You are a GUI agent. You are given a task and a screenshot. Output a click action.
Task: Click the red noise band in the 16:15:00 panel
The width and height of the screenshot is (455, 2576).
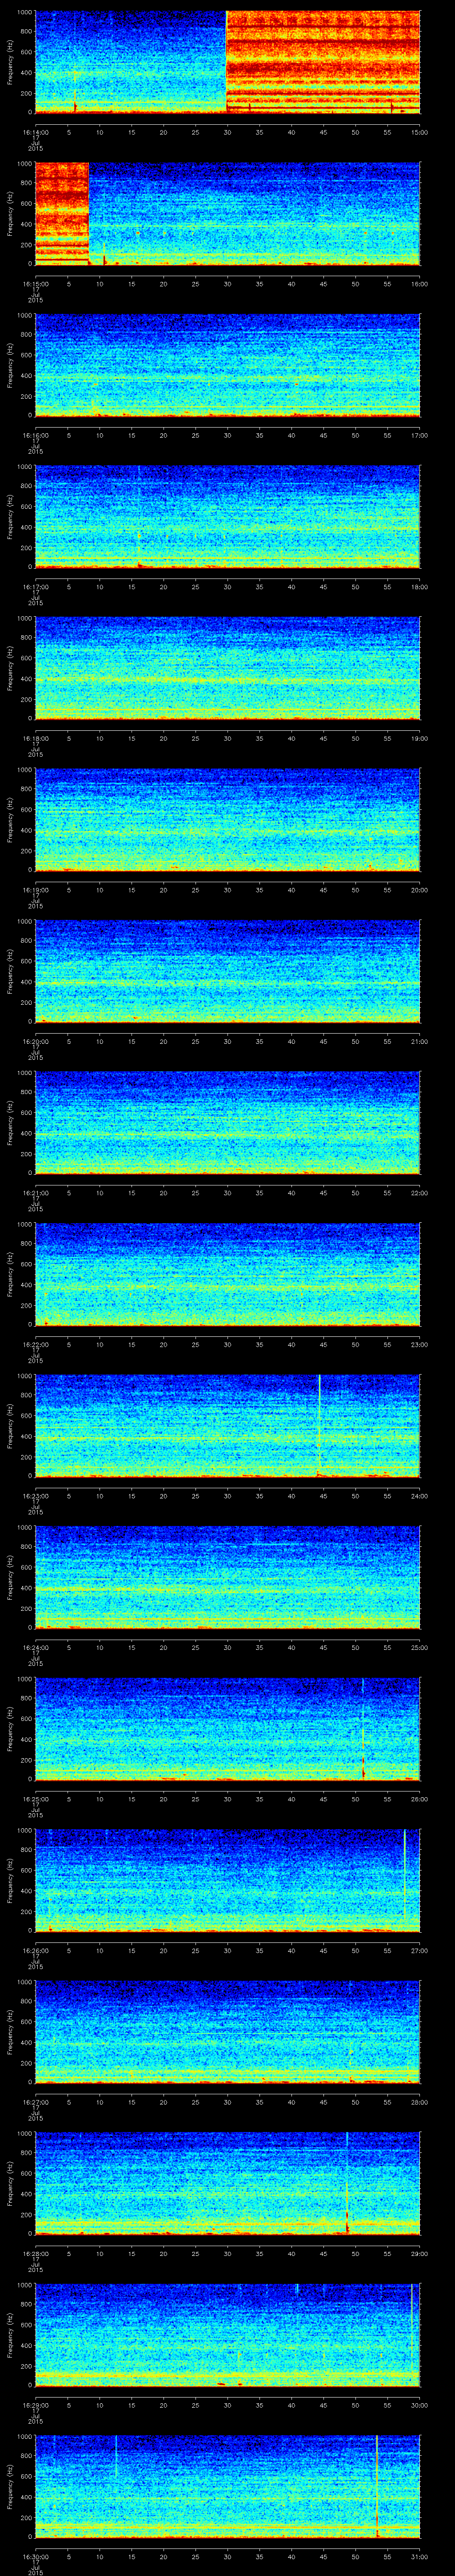(62, 214)
